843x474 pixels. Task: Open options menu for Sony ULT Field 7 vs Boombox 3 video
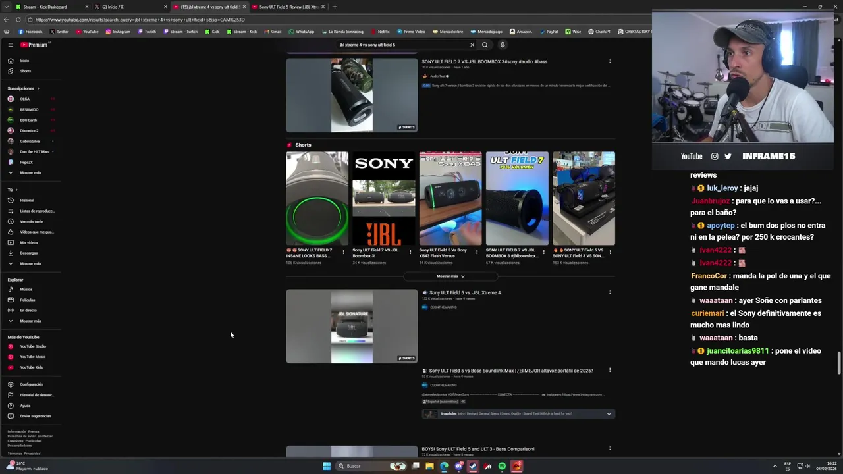point(610,61)
